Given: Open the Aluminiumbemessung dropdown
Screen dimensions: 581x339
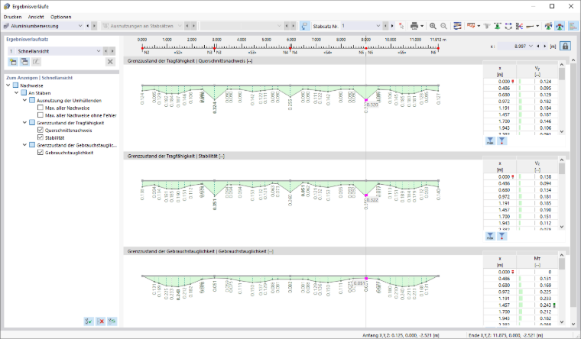Looking at the screenshot, I should (80, 26).
